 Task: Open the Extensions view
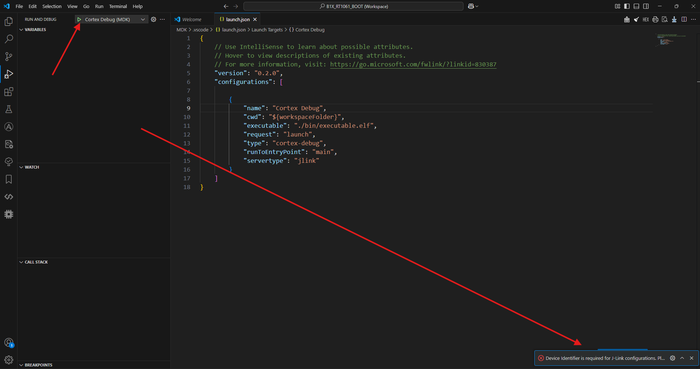pos(8,92)
